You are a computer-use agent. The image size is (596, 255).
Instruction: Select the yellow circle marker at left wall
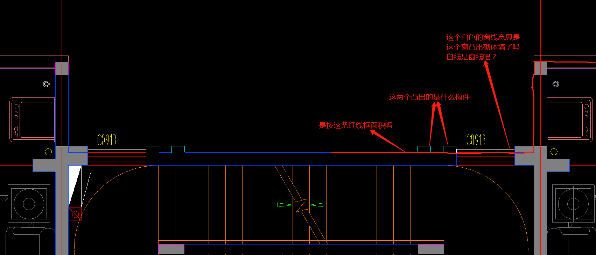click(x=48, y=152)
